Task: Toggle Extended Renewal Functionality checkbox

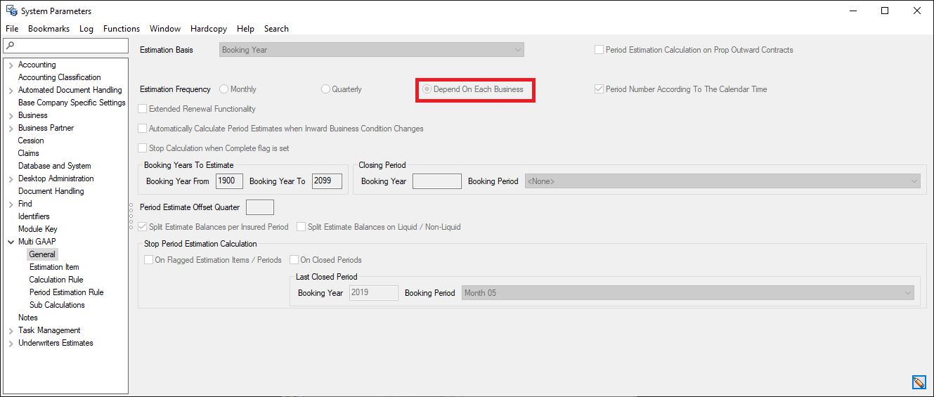Action: 143,109
